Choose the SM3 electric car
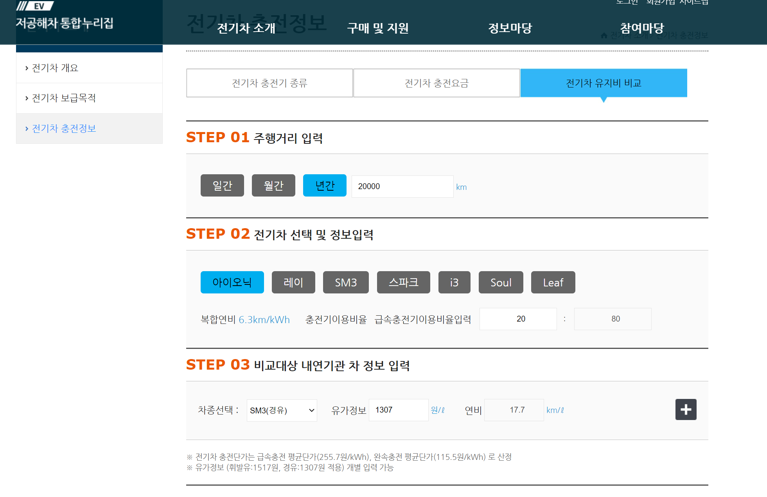This screenshot has width=767, height=497. coord(346,282)
